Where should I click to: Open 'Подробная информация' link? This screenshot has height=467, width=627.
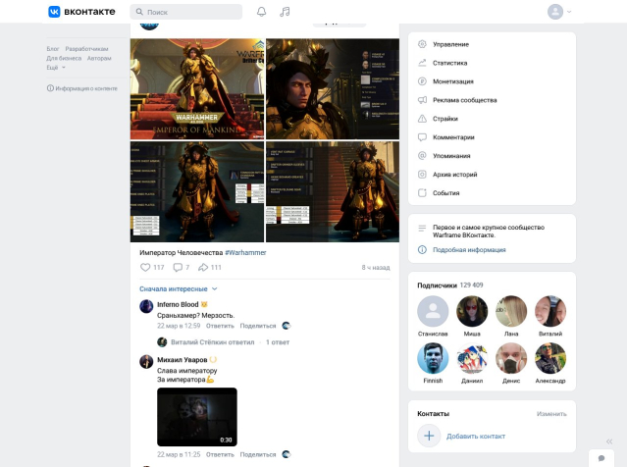click(x=469, y=250)
